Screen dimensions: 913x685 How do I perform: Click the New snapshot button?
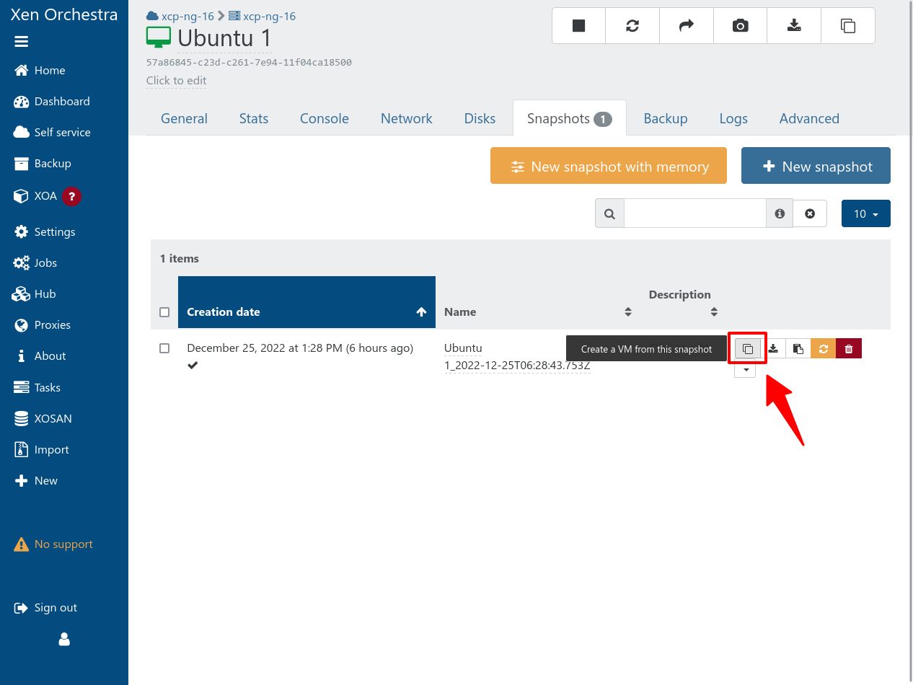pos(816,167)
